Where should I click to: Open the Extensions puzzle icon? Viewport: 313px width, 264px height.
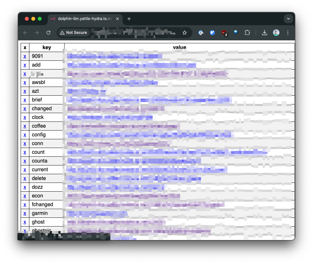coord(247,33)
